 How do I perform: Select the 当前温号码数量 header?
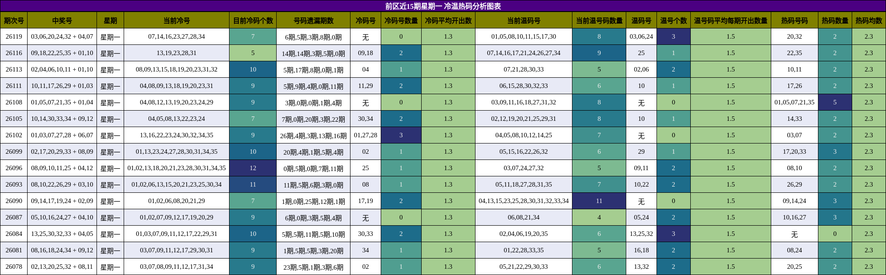pyautogui.click(x=599, y=20)
